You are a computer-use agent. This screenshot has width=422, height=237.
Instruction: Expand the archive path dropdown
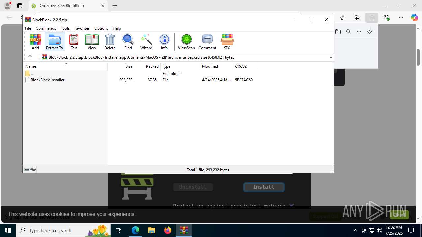331,57
